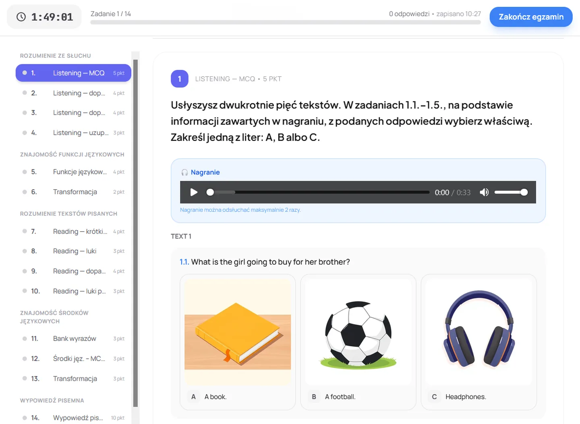Click the 'TEXT 1' label
580x424 pixels.
[x=181, y=236]
